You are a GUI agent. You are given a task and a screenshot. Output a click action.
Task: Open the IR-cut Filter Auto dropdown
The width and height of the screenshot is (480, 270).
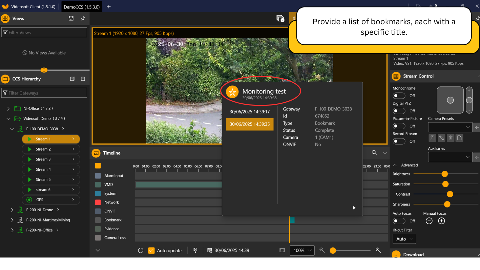pyautogui.click(x=404, y=239)
